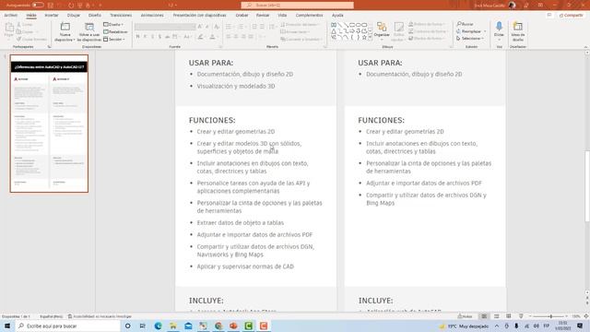Expand the shapes gallery more arrow
This screenshot has height=332, width=590.
click(x=371, y=38)
